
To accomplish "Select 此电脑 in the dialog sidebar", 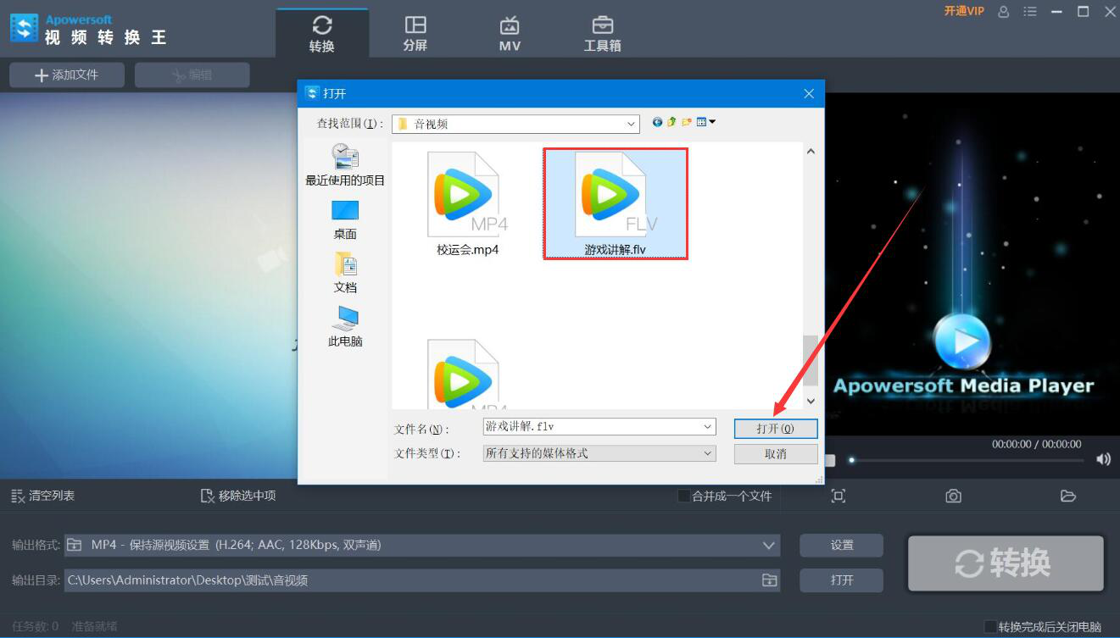I will [x=345, y=327].
